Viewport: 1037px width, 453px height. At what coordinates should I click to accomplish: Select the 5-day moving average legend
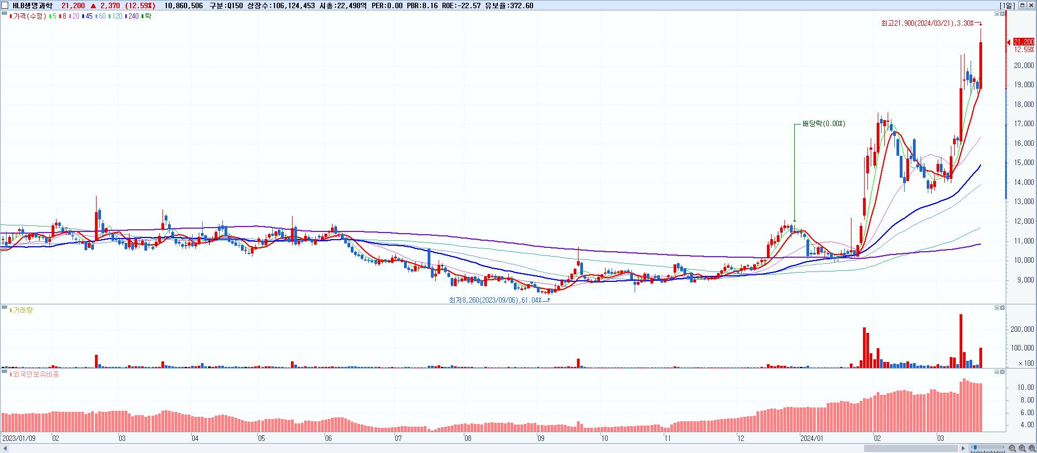(52, 16)
